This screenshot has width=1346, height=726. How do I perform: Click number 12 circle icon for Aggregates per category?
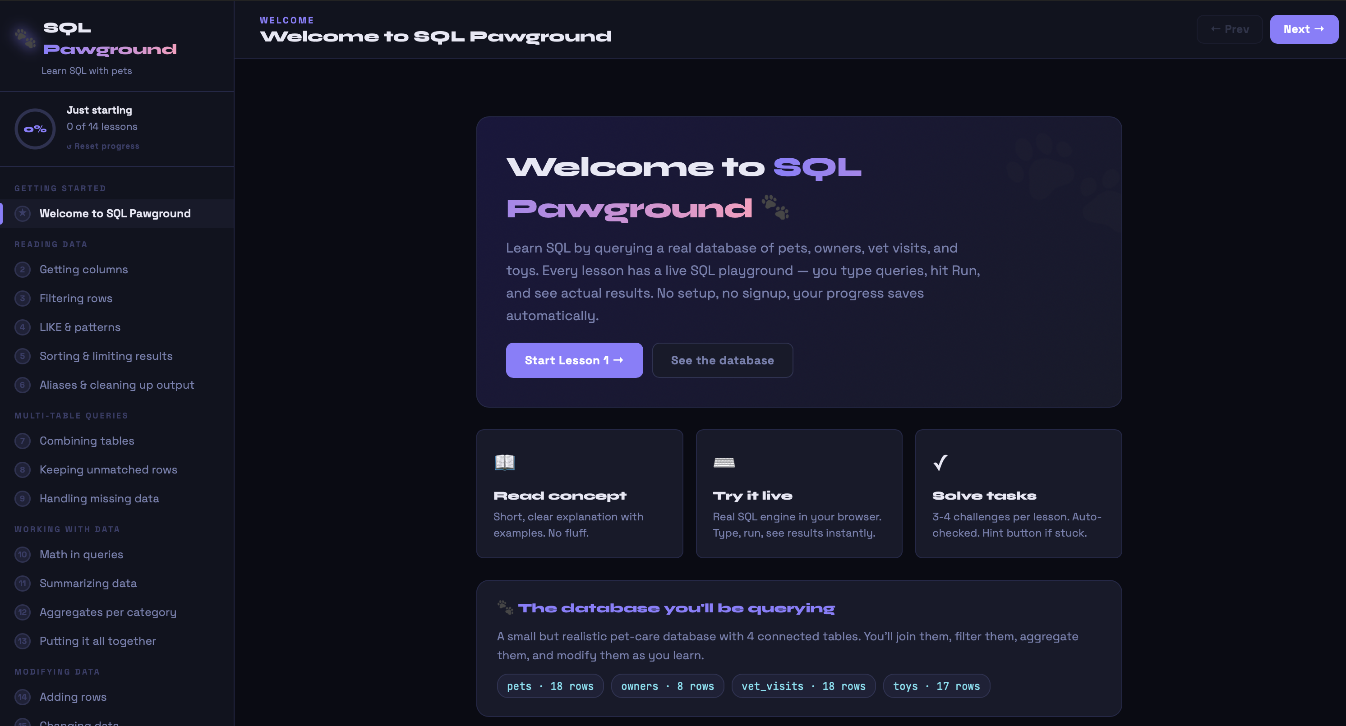23,612
